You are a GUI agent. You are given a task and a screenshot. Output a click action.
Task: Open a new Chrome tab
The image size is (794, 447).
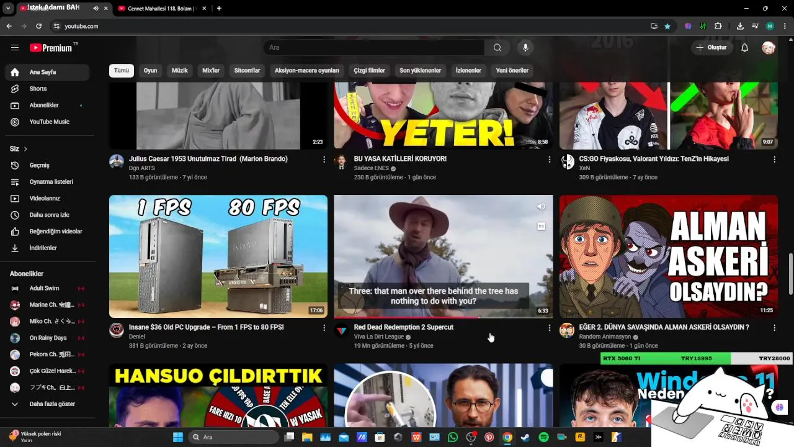(x=219, y=9)
